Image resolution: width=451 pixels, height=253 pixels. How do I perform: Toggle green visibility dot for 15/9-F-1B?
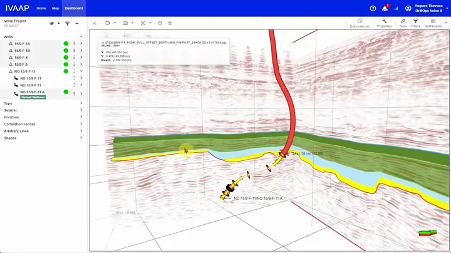coord(66,50)
